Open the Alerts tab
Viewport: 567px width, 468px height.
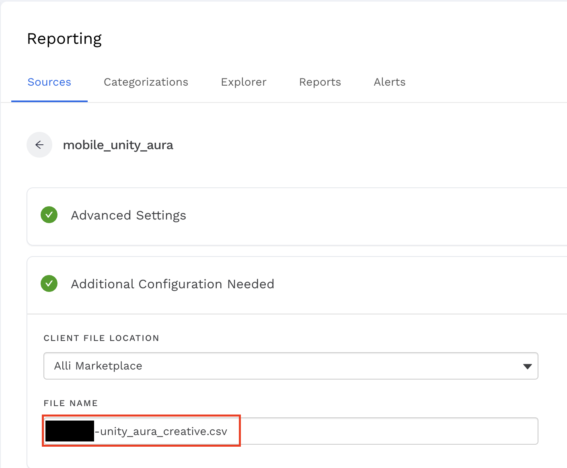pos(389,82)
